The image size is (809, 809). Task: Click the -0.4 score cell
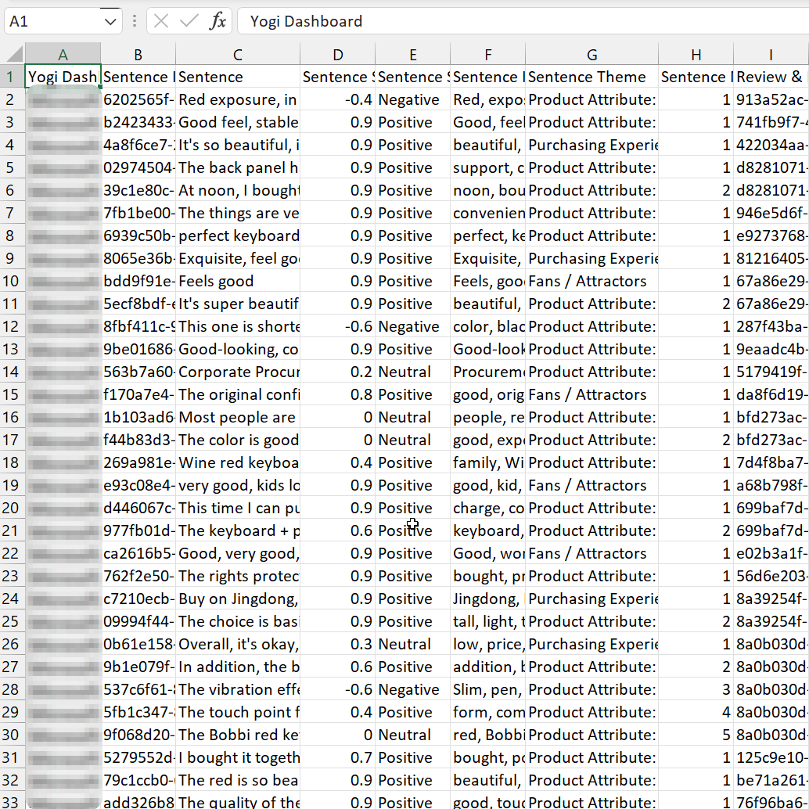coord(337,99)
